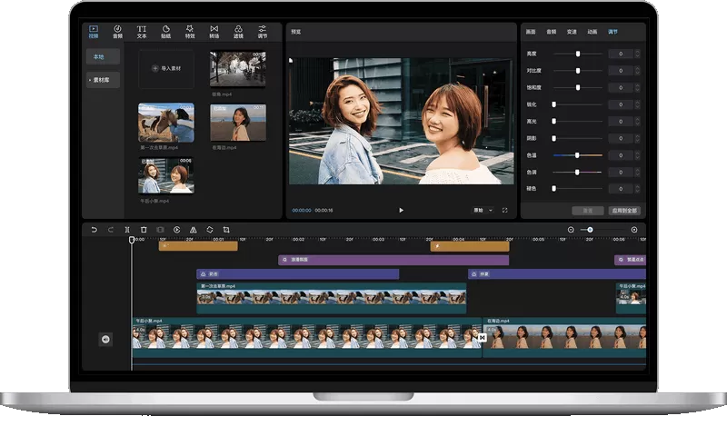The image size is (727, 426).
Task: Click the playhead marker at 00:00
Action: click(x=132, y=239)
